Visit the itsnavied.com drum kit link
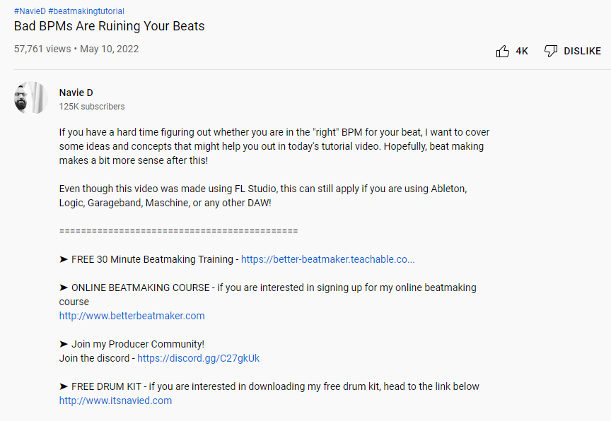611x421 pixels. pos(115,401)
